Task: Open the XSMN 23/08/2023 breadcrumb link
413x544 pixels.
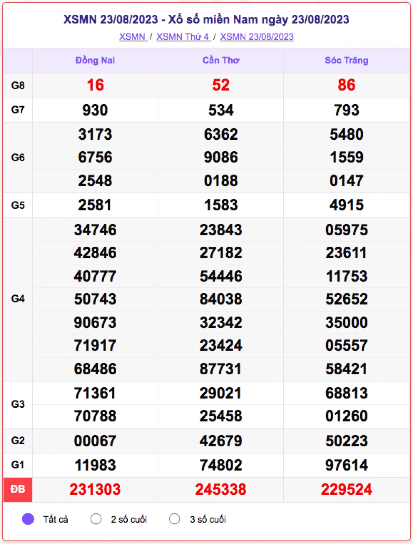Action: click(x=257, y=37)
